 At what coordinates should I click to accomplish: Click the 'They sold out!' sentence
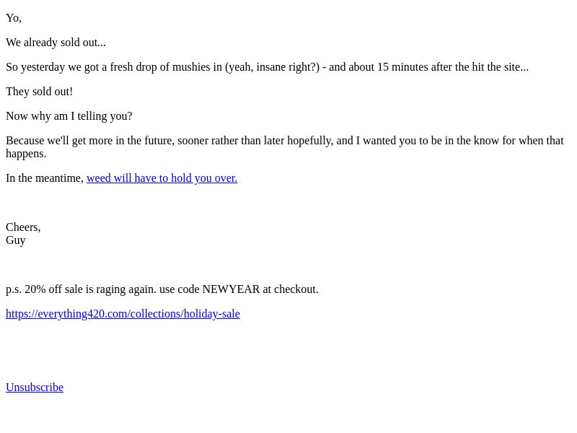coord(40,92)
